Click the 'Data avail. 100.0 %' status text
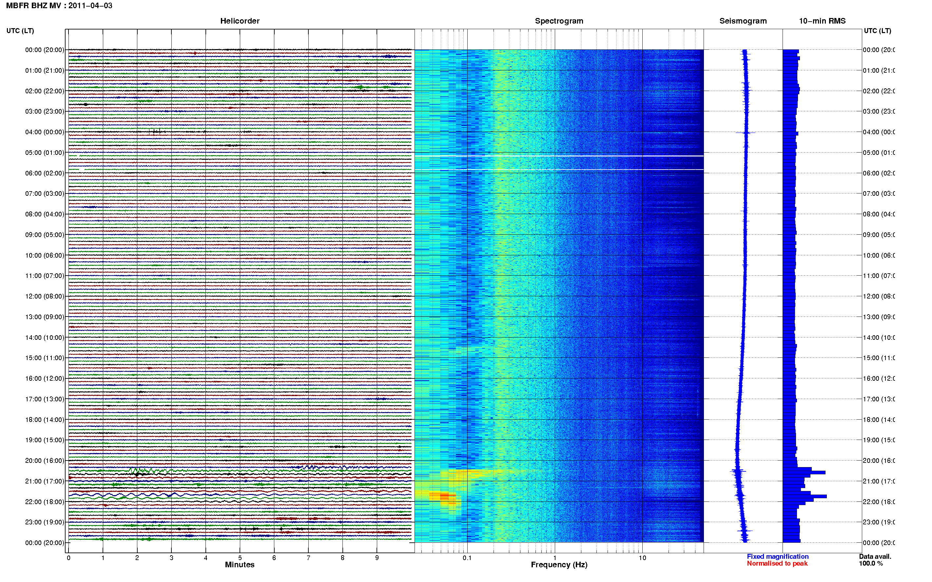The height and width of the screenshot is (582, 932). (x=875, y=560)
